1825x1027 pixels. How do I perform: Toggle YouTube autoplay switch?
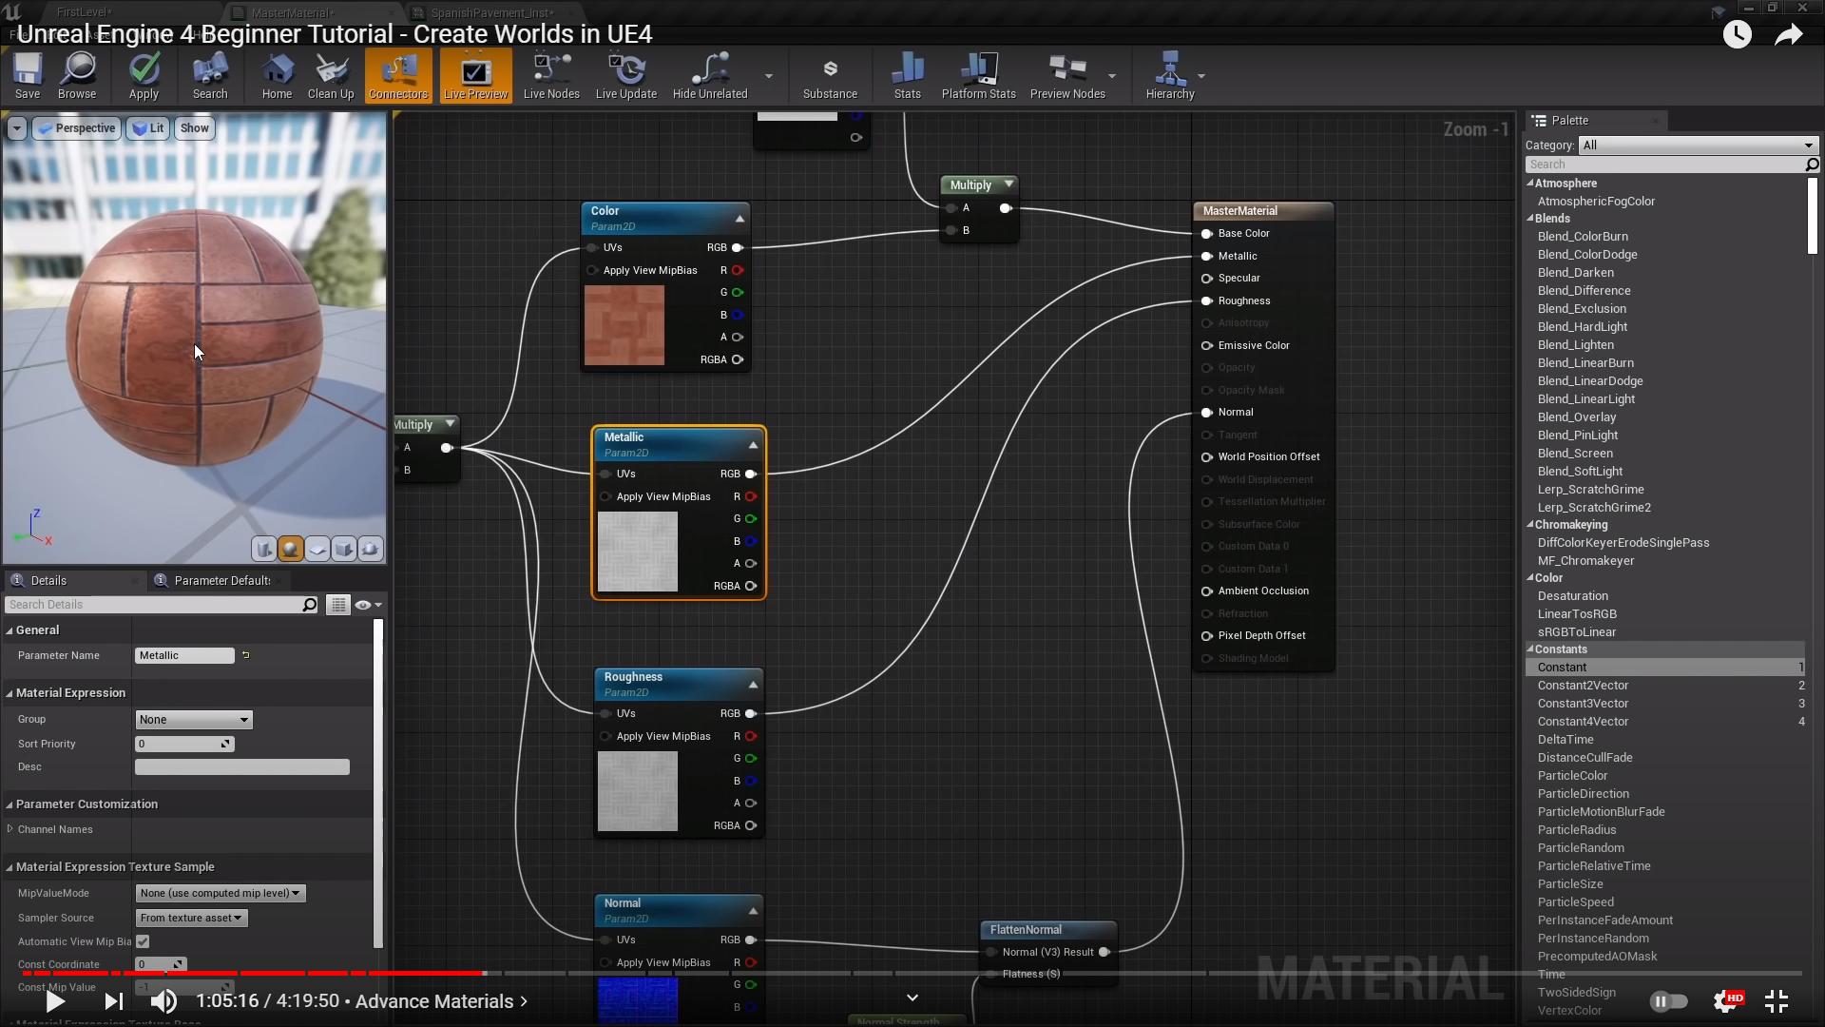point(1668,1000)
